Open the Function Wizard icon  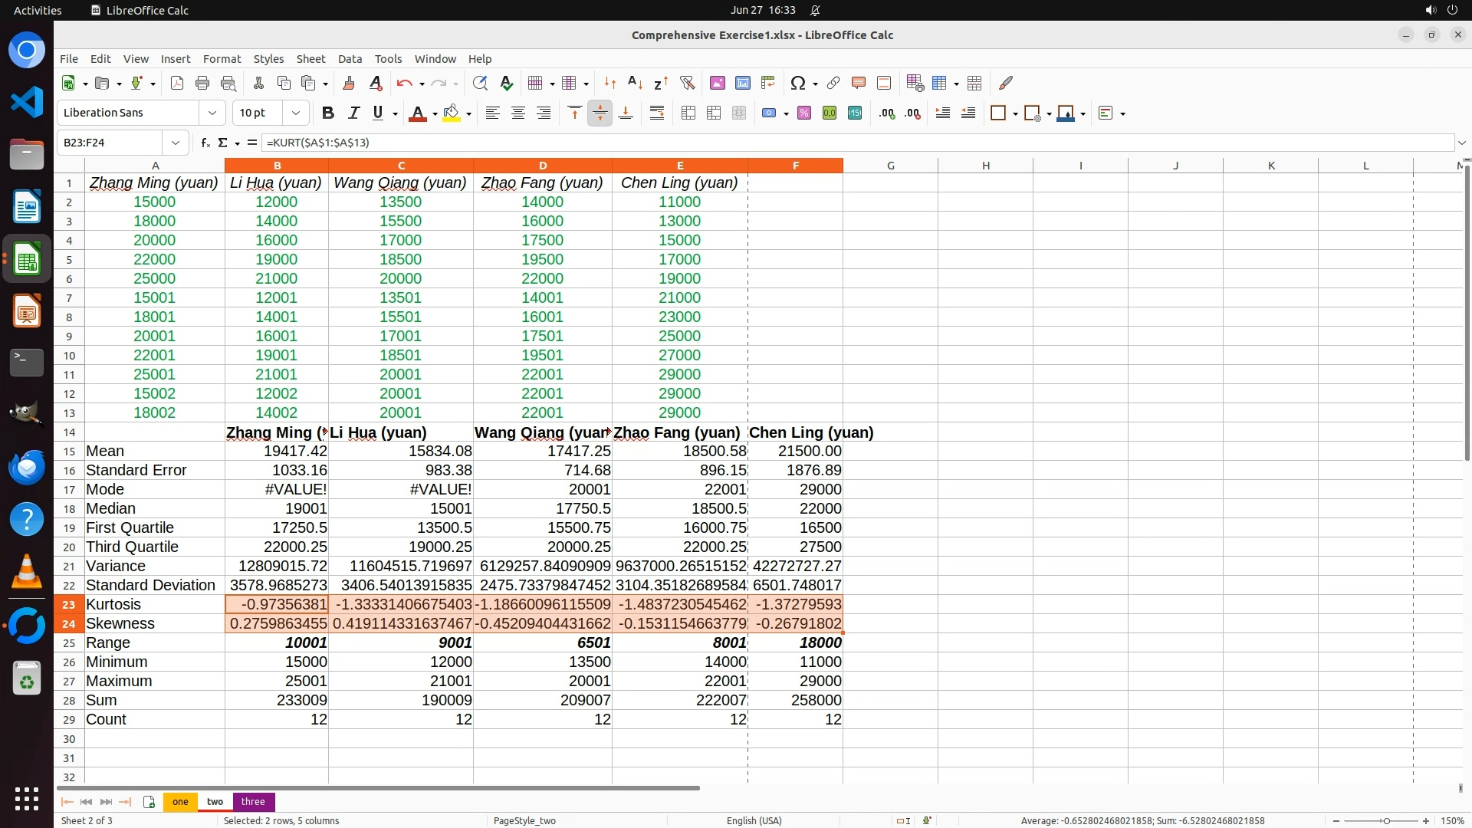tap(205, 143)
